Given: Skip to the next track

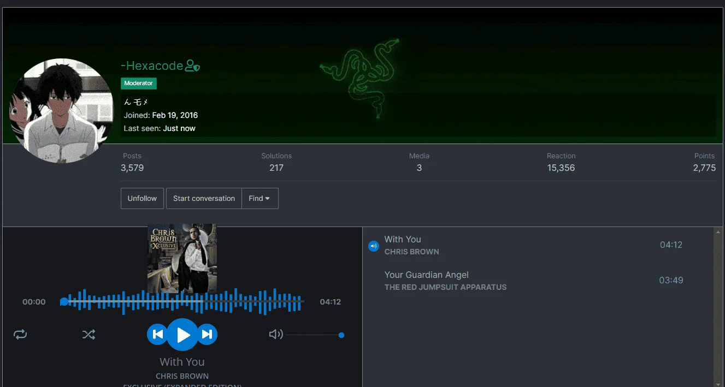Looking at the screenshot, I should click(207, 335).
